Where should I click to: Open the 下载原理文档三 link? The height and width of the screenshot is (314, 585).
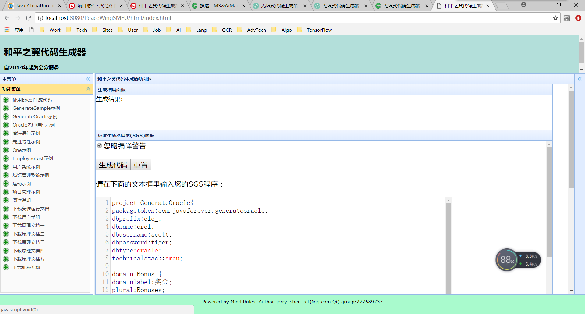[x=29, y=242]
